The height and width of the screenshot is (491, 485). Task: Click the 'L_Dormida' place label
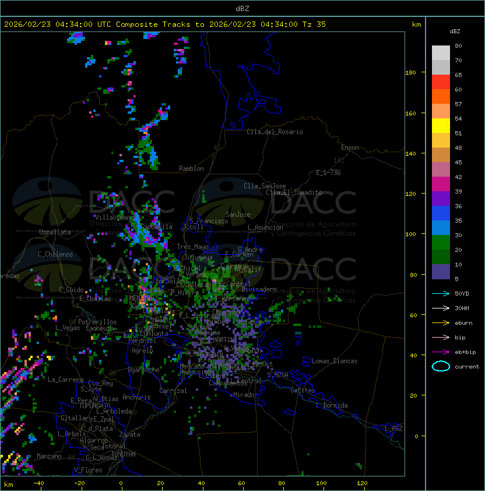(x=332, y=405)
